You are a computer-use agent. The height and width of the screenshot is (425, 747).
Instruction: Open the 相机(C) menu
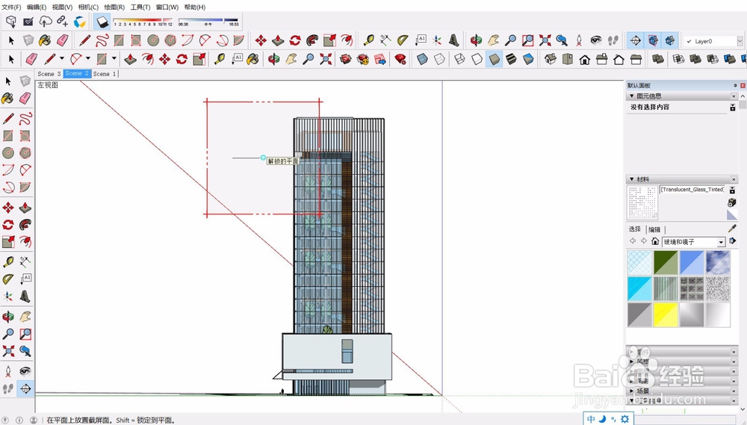coord(88,7)
